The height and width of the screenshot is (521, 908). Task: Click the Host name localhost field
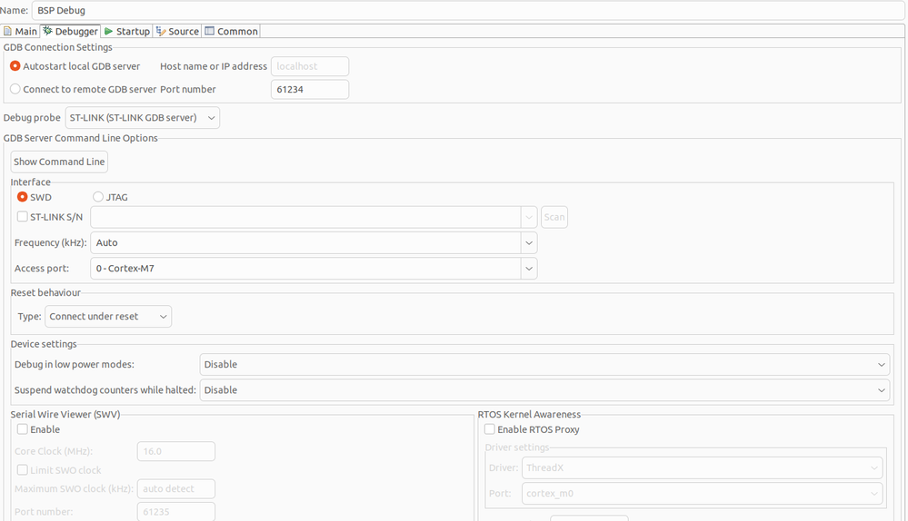click(x=310, y=66)
